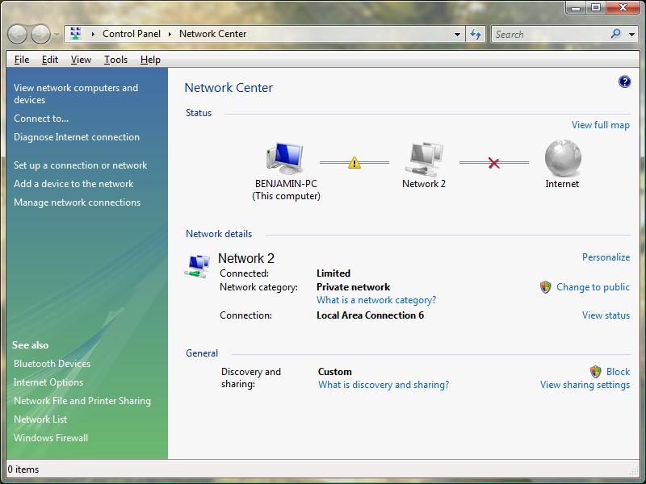Maximize the Network Center window
646x484 pixels.
click(x=596, y=7)
